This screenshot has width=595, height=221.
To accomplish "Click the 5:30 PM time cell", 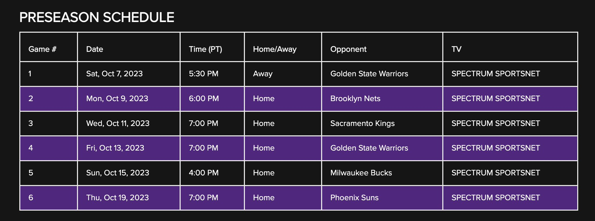I will click(212, 74).
